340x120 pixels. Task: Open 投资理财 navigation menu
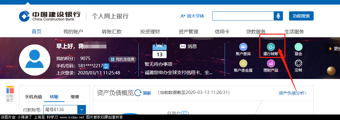(x=150, y=32)
